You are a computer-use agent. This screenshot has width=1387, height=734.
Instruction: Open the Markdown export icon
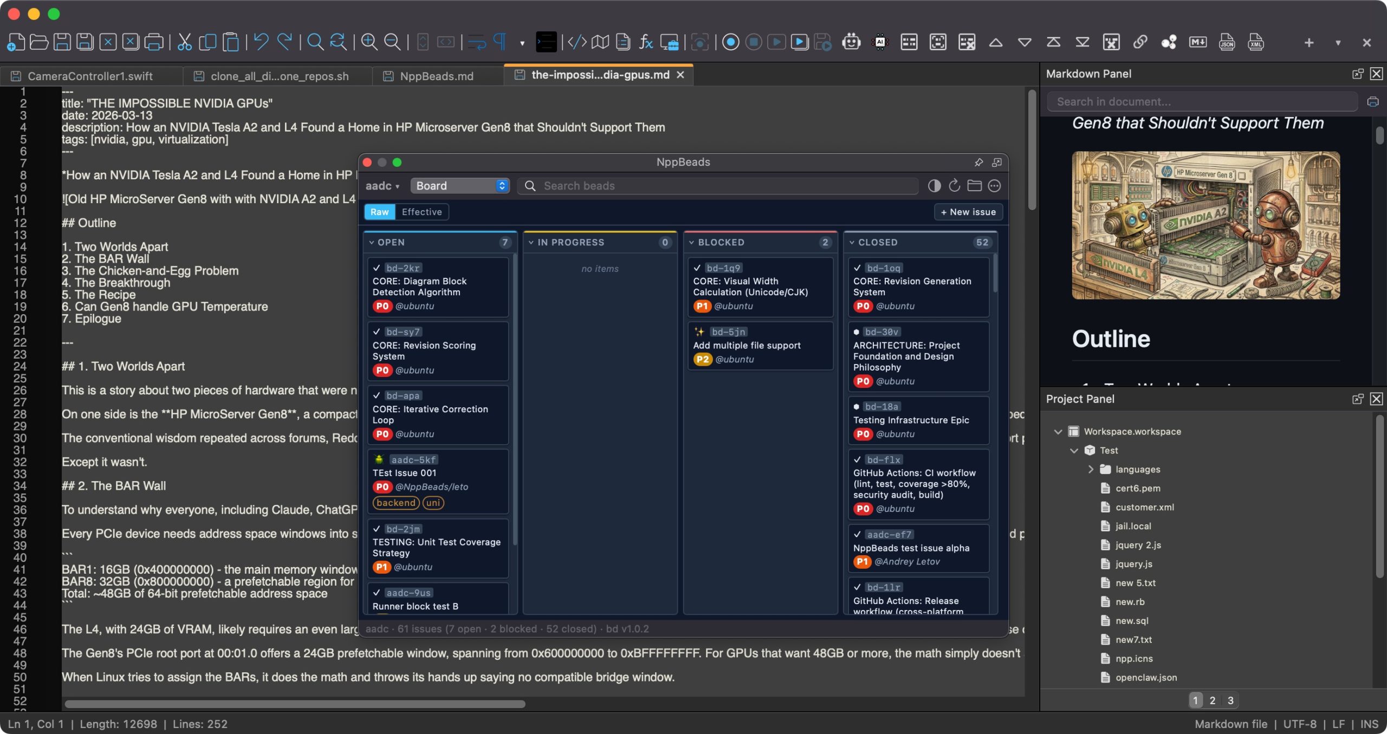1198,42
